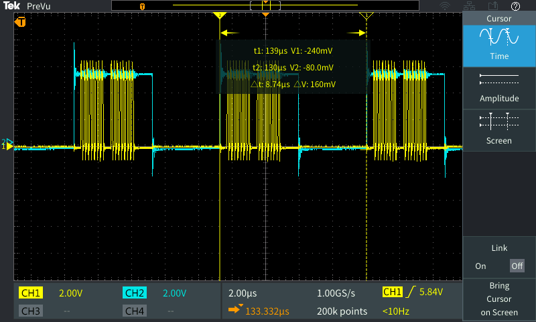This screenshot has height=322, width=536.
Task: Click the CH2 2.00V scale value
Action: pyautogui.click(x=174, y=293)
